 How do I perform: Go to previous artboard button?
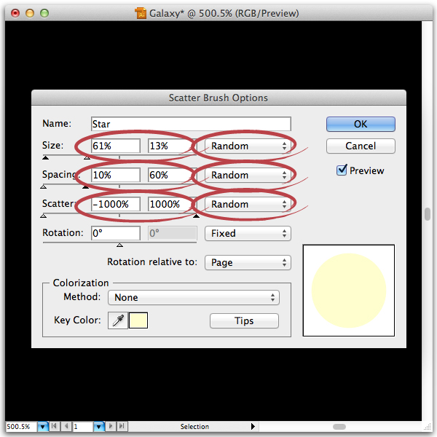coord(66,426)
